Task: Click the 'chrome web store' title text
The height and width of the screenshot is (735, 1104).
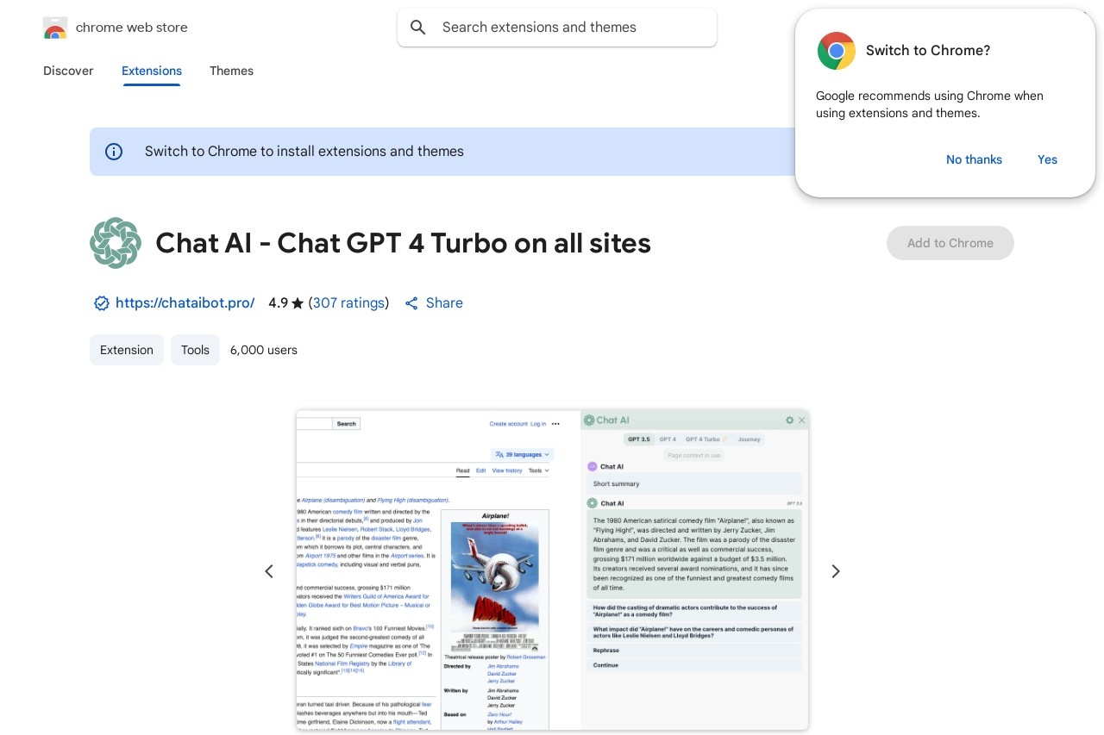Action: click(132, 28)
